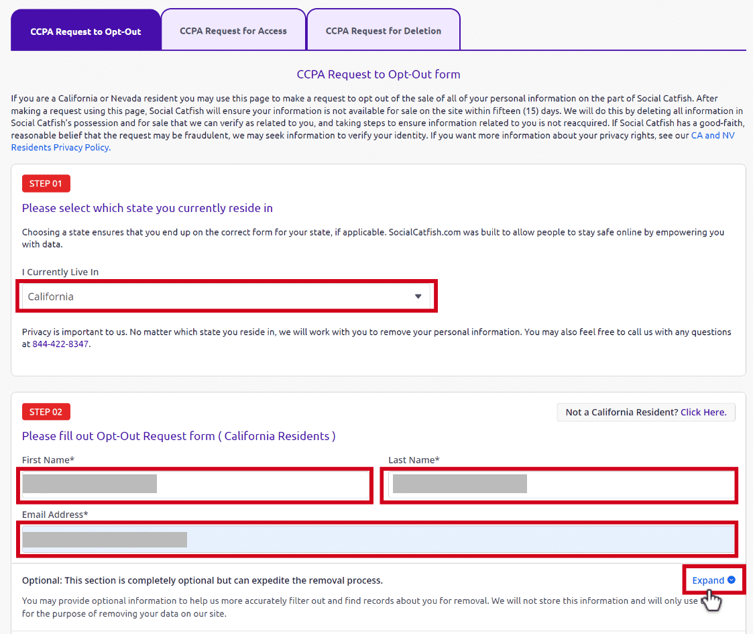Screen dimensions: 753x634
Task: Select 'I Currently Live In' label
Action: tap(60, 272)
